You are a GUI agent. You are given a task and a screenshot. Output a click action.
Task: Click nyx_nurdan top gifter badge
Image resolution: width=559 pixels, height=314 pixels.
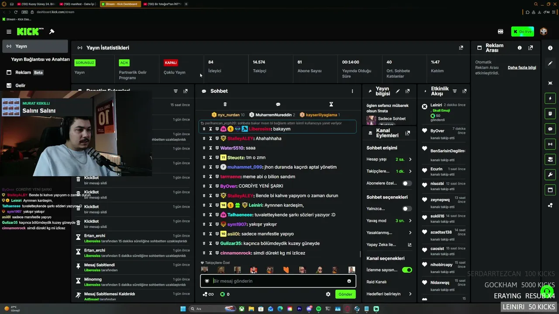pyautogui.click(x=228, y=115)
